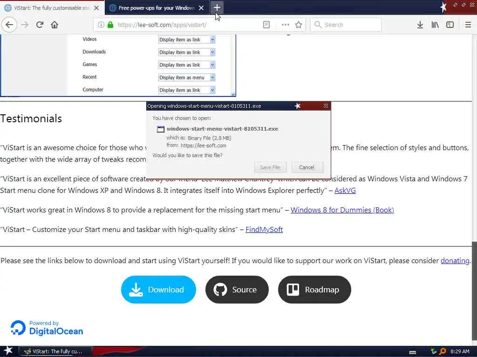Click the exe file icon in dialog

[x=160, y=129]
